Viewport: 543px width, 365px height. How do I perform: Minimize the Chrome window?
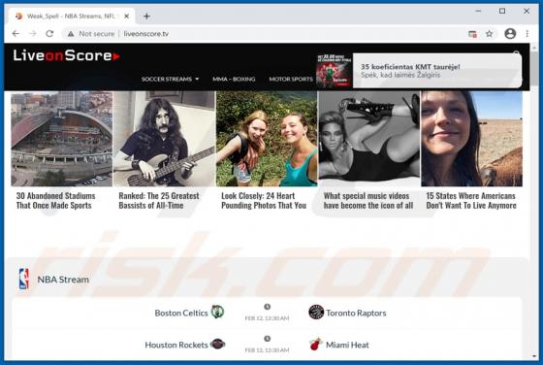point(478,11)
